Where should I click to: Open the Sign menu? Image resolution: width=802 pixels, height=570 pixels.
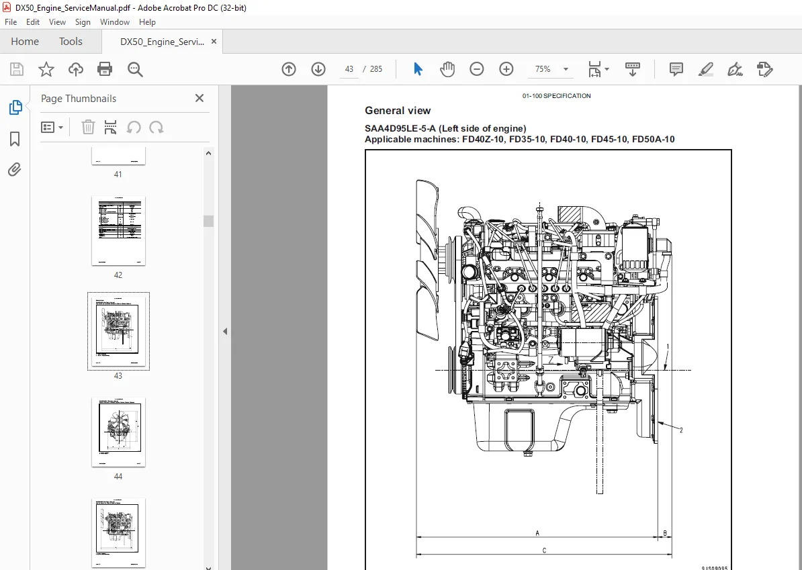[83, 22]
